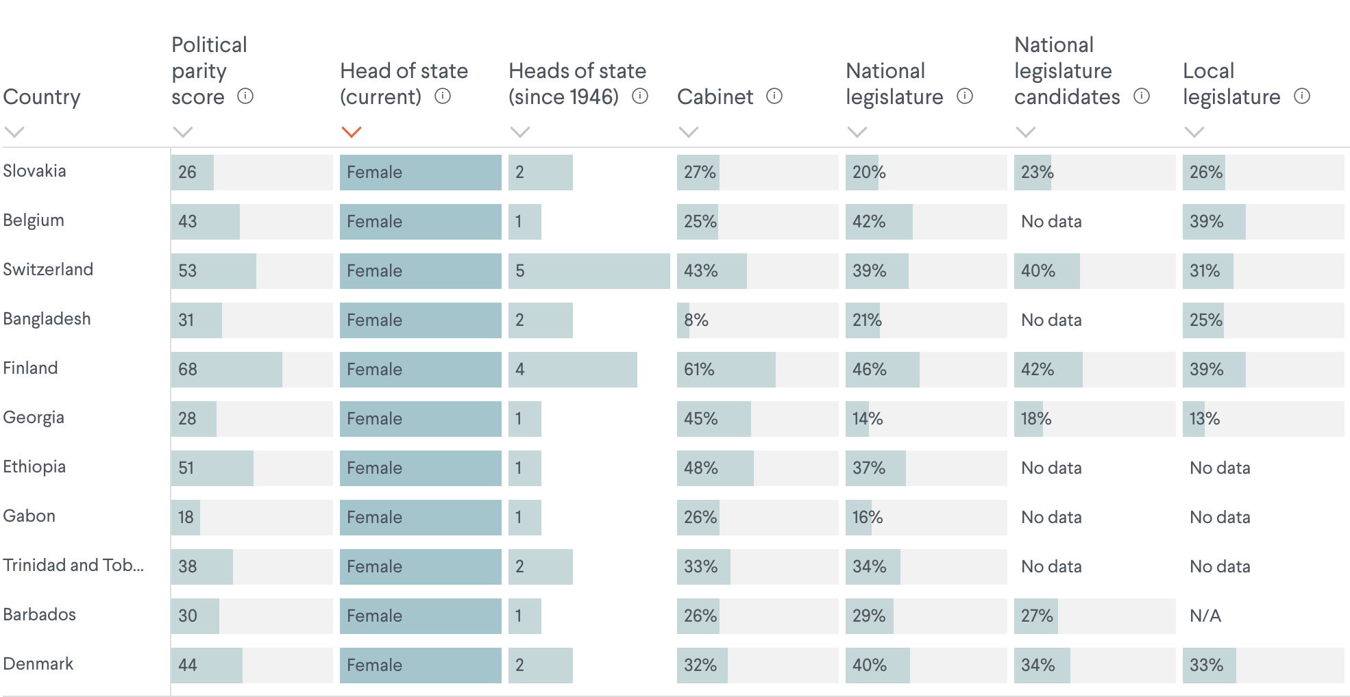Open National legislature candidates info icon

coord(1142,97)
